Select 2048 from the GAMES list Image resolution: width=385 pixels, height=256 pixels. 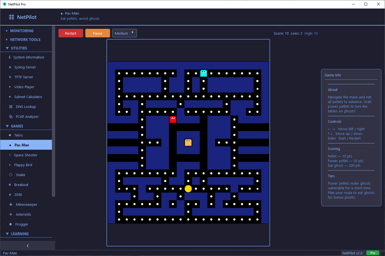point(18,194)
